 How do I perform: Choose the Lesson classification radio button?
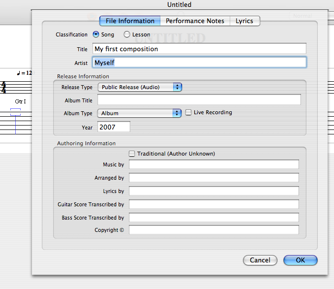(127, 34)
